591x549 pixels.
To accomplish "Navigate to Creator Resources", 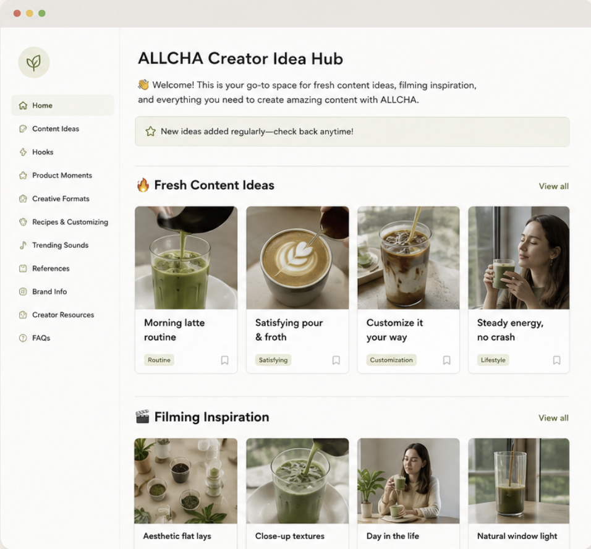I will click(62, 315).
